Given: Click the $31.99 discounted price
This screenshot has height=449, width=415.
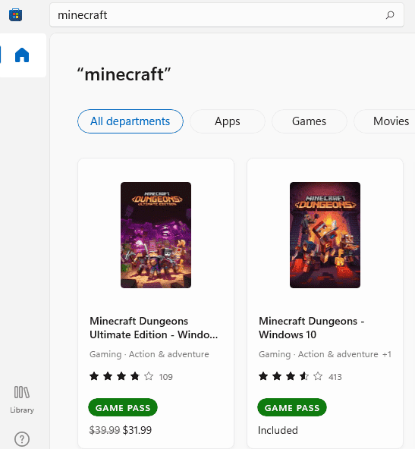Looking at the screenshot, I should tap(137, 430).
